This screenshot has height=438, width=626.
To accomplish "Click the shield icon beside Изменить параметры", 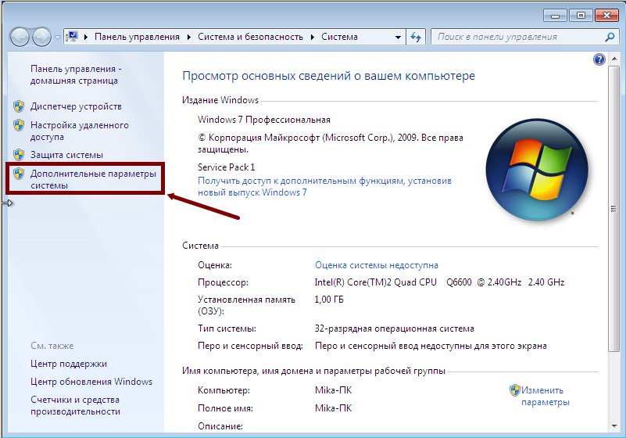I will [515, 390].
